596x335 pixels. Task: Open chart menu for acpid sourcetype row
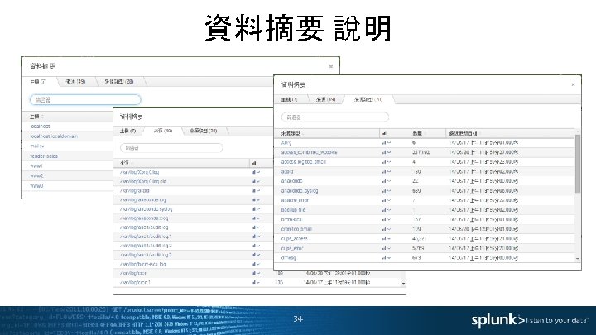387,172
